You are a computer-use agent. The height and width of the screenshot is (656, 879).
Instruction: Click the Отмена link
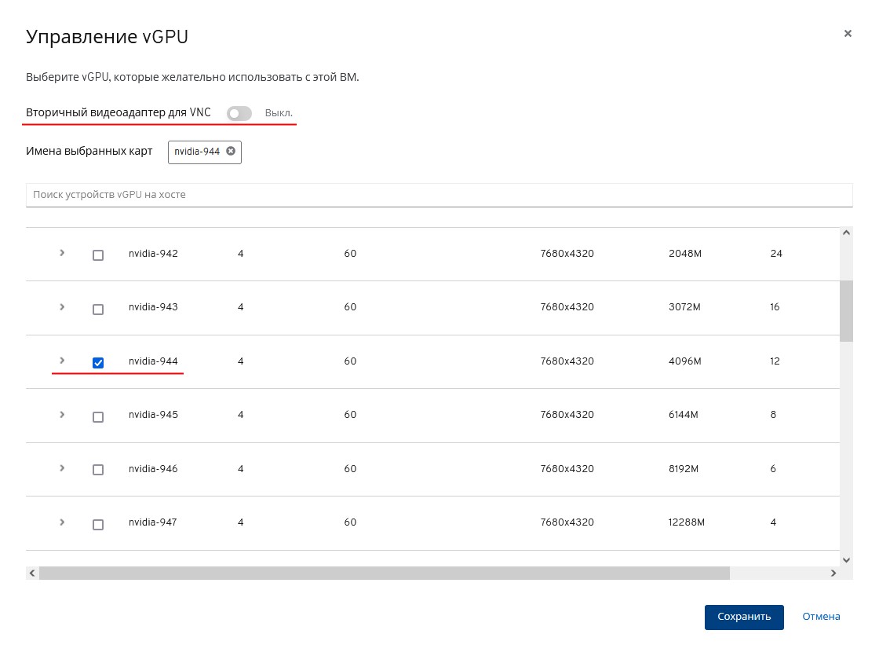(821, 617)
